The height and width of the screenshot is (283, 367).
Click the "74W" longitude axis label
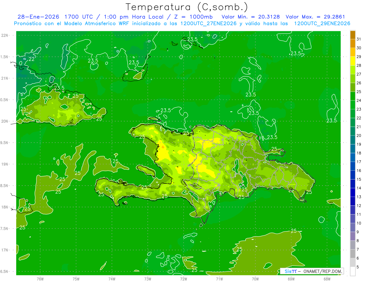click(112, 279)
